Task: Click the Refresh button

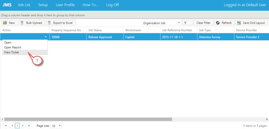Action: point(224,23)
